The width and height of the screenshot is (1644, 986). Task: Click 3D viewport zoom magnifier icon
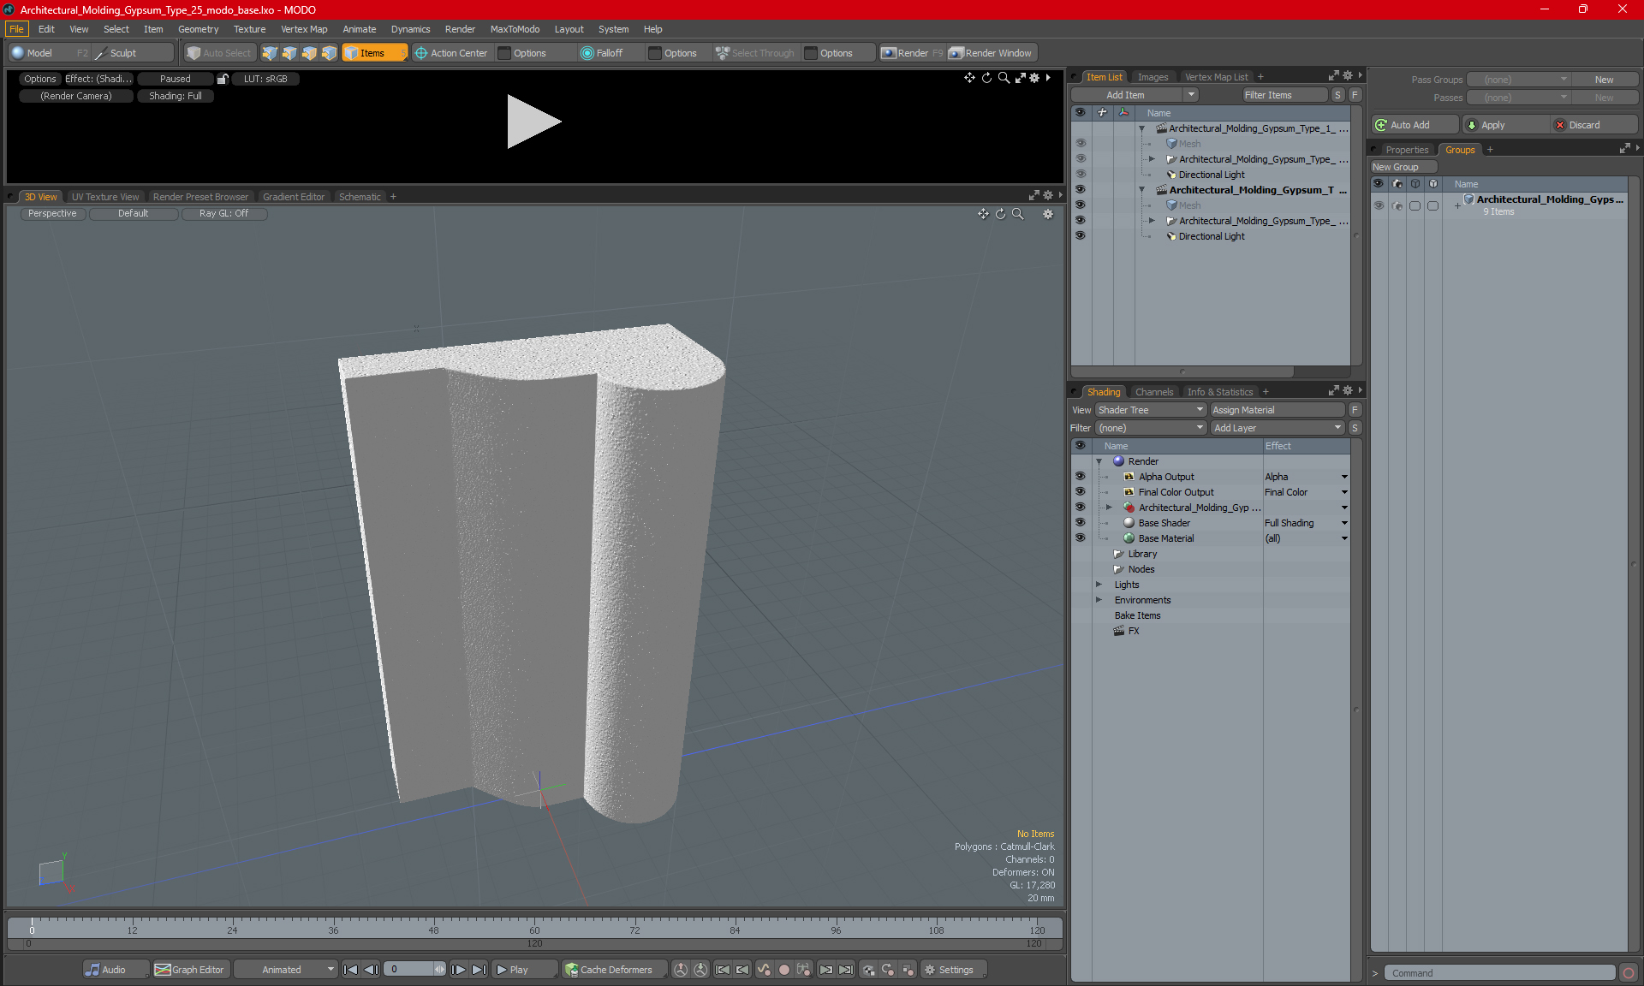pos(1017,214)
